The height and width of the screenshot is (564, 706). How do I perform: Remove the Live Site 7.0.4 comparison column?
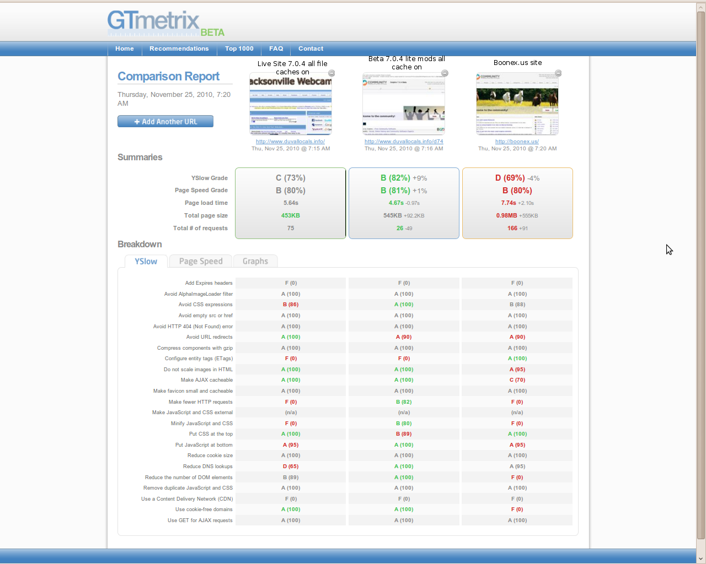coord(331,73)
